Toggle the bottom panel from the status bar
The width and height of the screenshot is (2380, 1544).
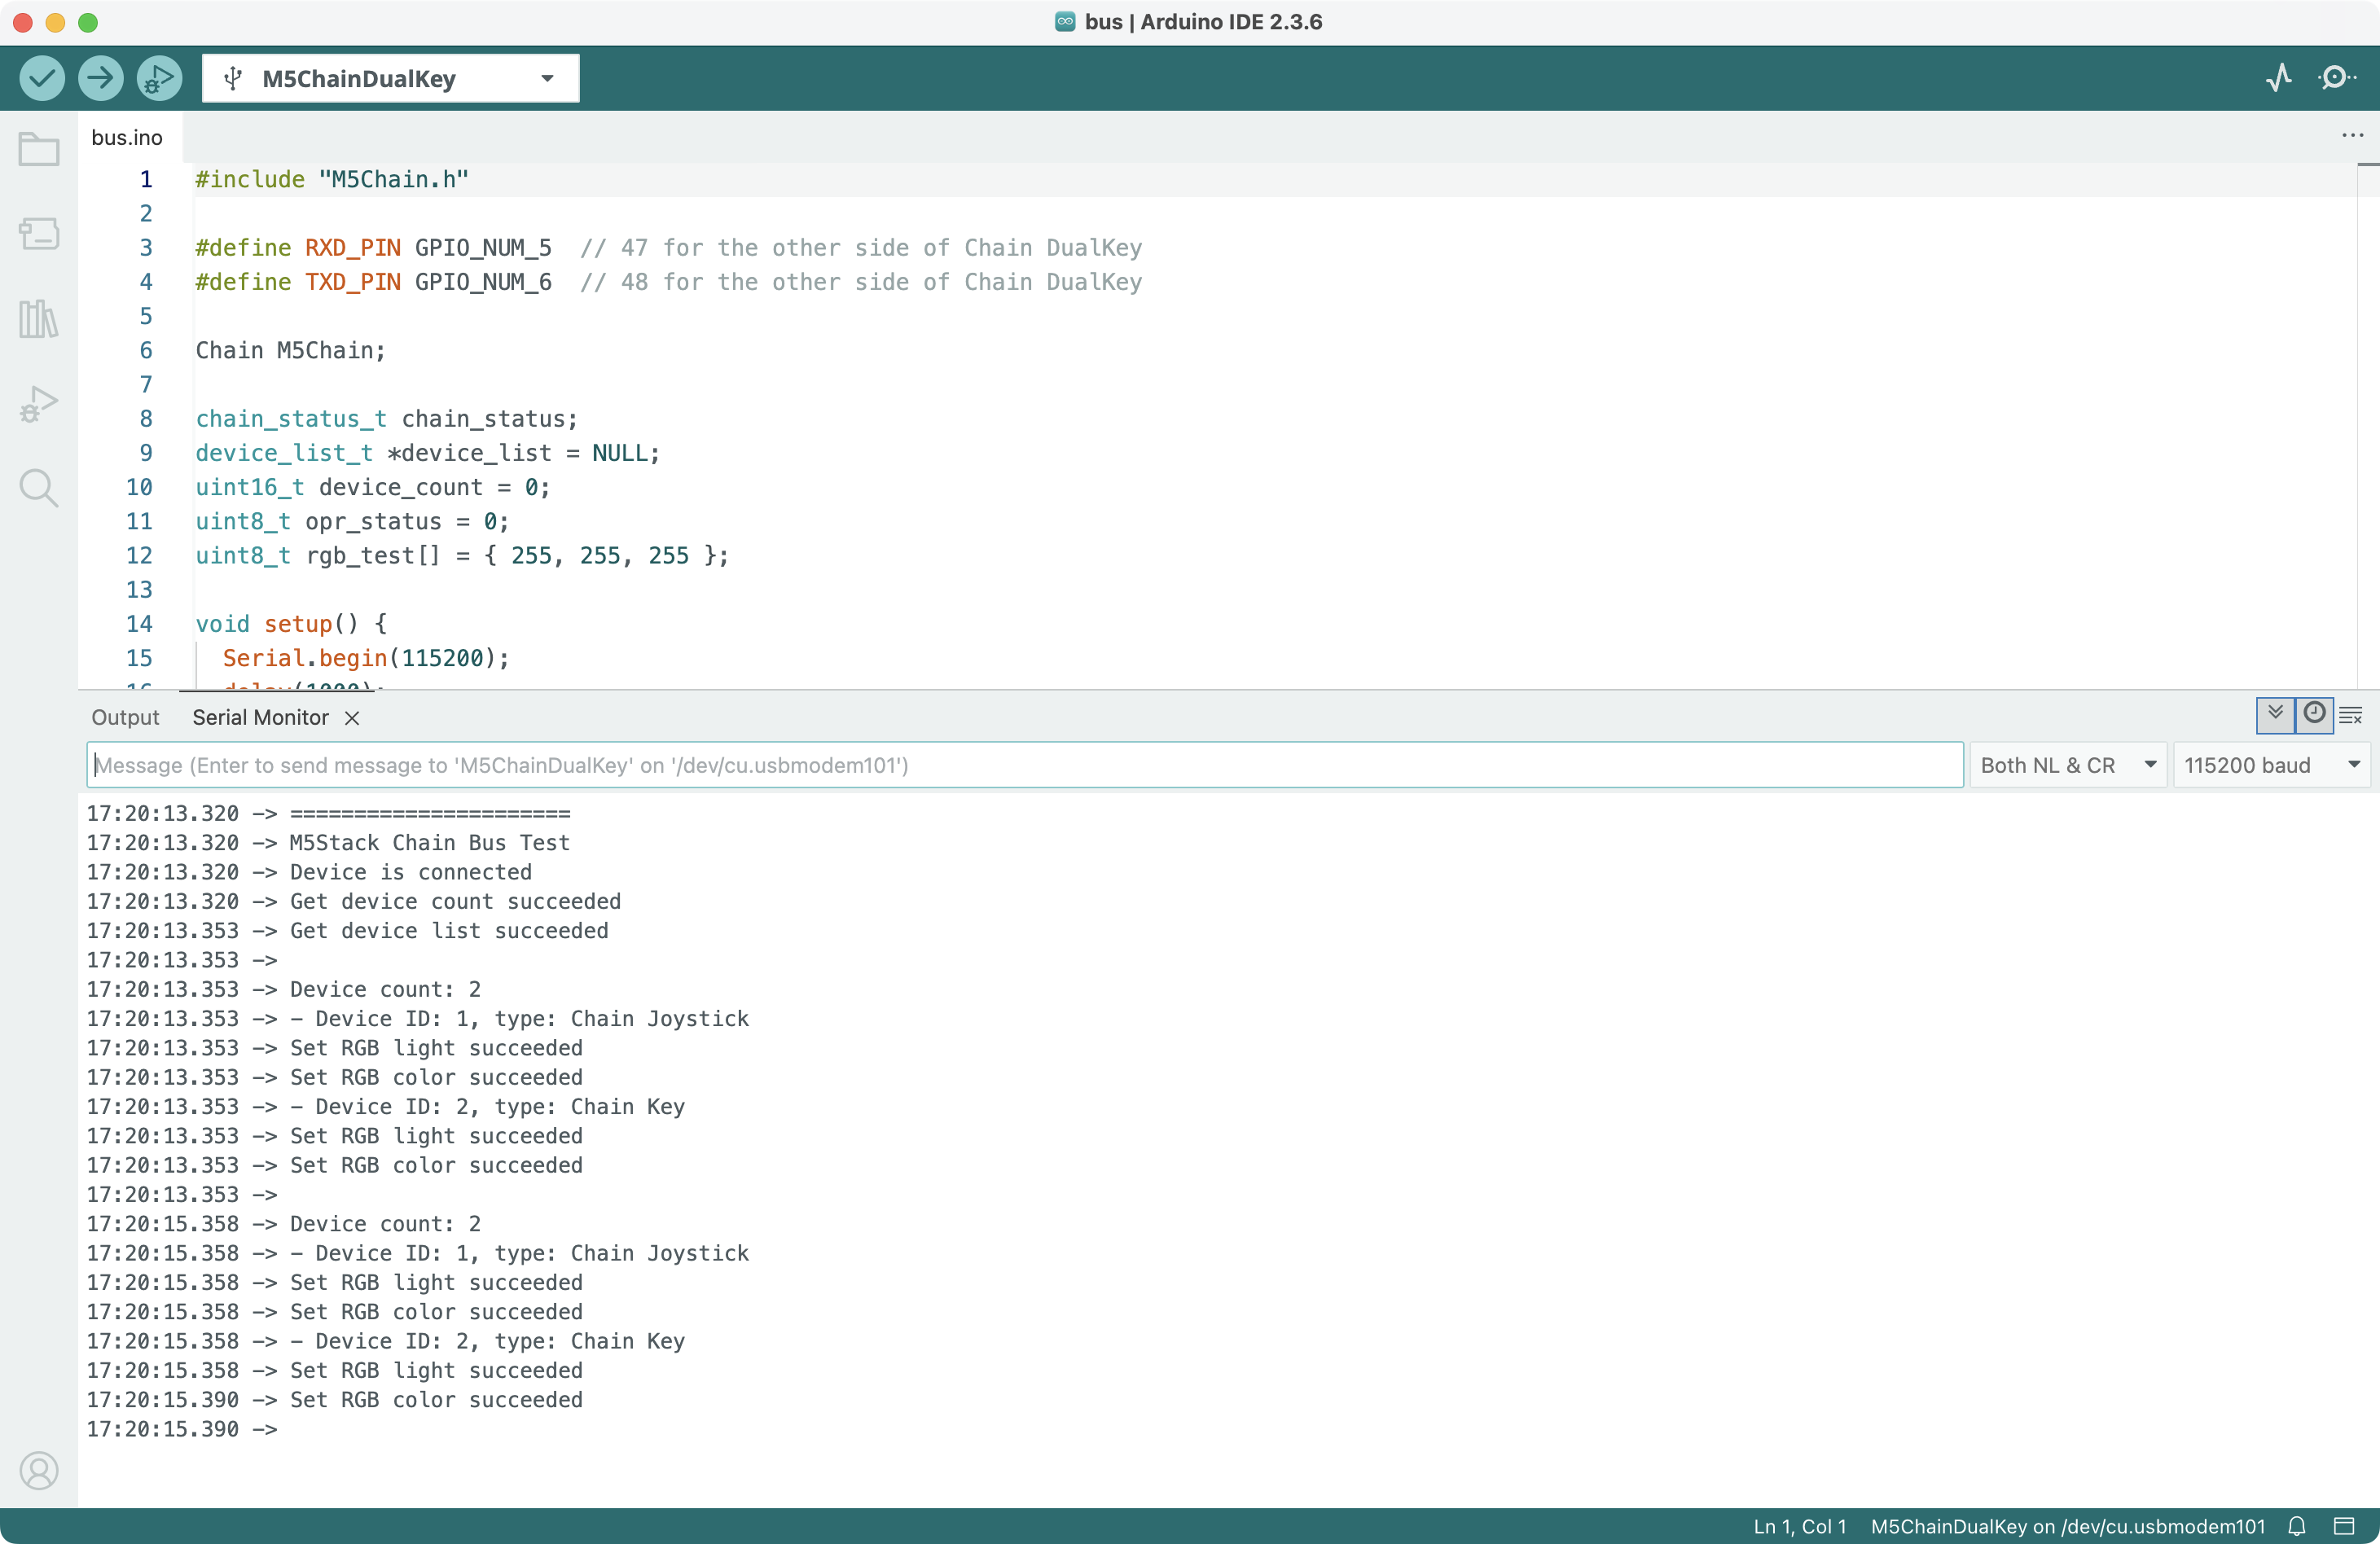point(2344,1526)
